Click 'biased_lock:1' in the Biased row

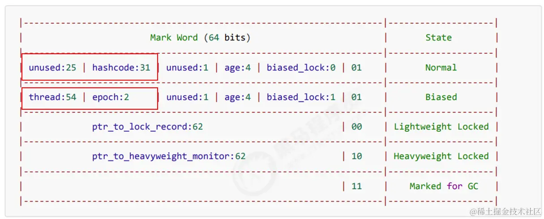(x=301, y=97)
